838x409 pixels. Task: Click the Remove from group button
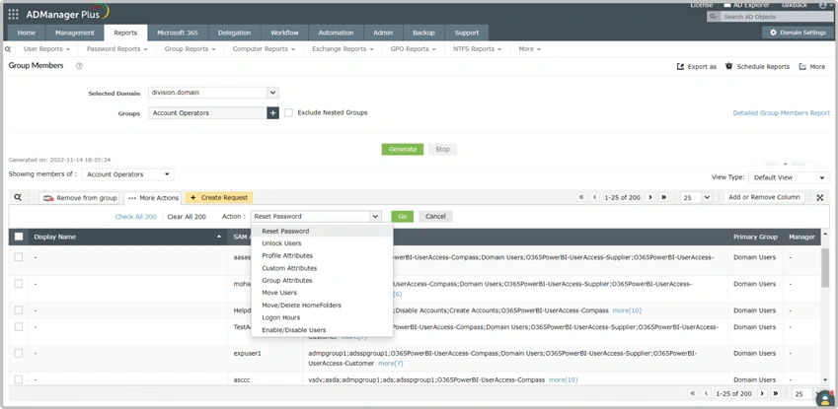coord(80,198)
